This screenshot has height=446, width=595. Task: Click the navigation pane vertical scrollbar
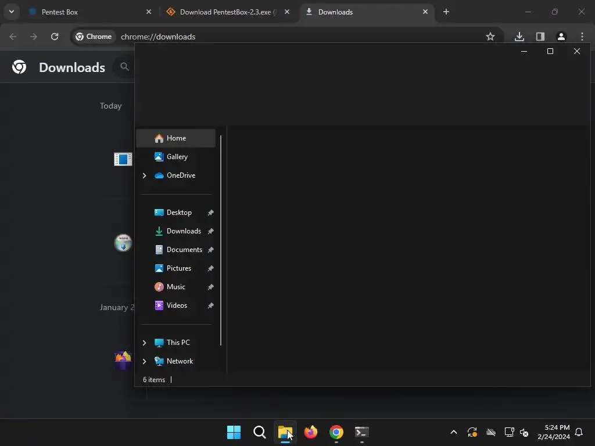pos(220,240)
